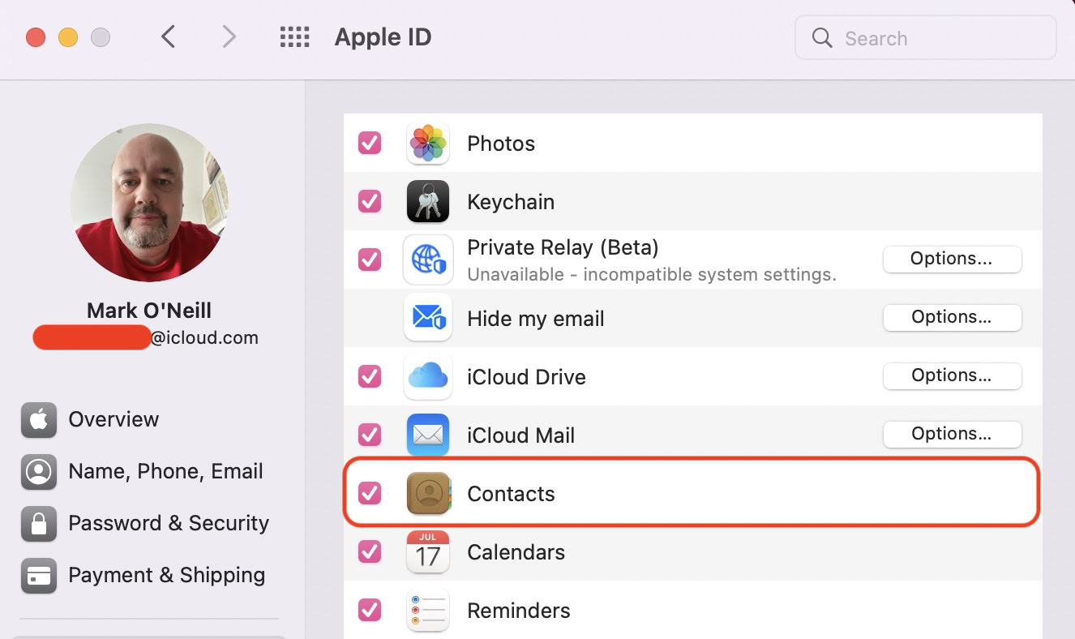Click the Private Relay globe icon
The image size is (1075, 639).
[x=427, y=259]
